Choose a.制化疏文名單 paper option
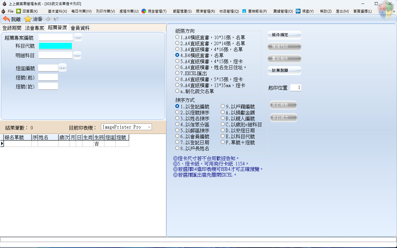The height and width of the screenshot is (248, 397). 177,91
